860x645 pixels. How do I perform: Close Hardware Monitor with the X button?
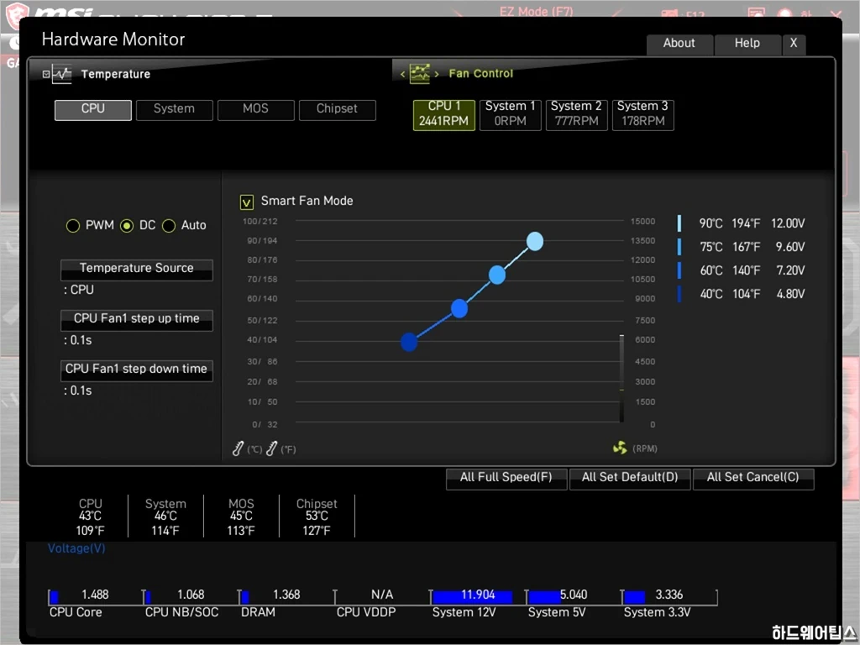click(794, 44)
